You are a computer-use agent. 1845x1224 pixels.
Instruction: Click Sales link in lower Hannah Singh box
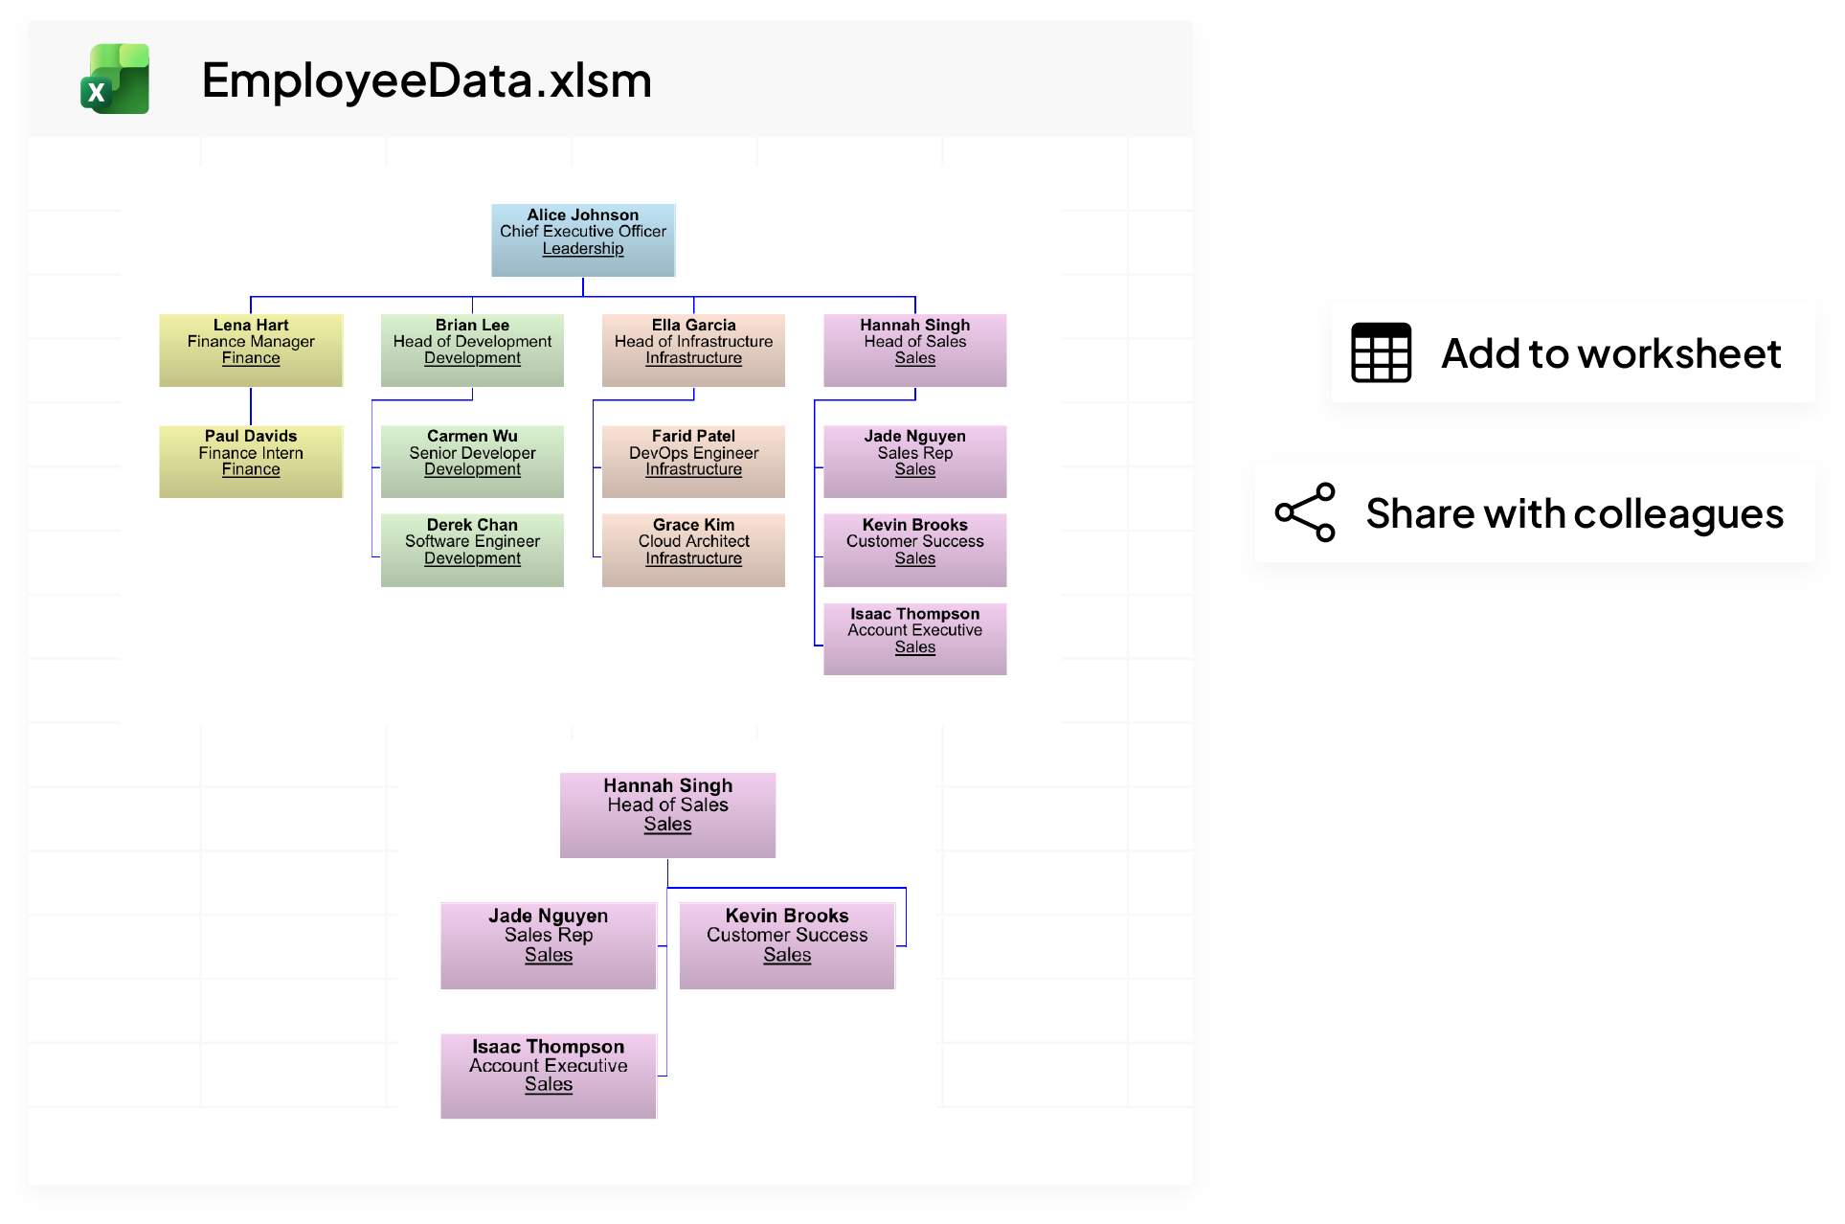[667, 825]
